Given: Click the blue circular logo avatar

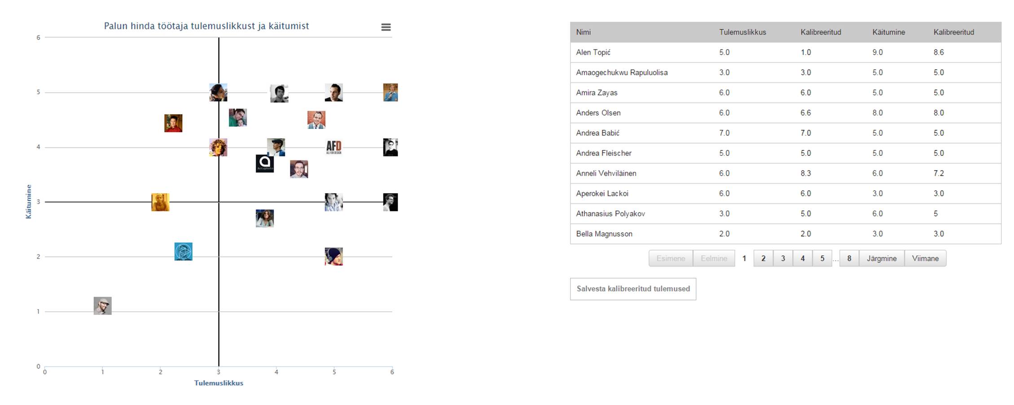Looking at the screenshot, I should click(x=183, y=251).
